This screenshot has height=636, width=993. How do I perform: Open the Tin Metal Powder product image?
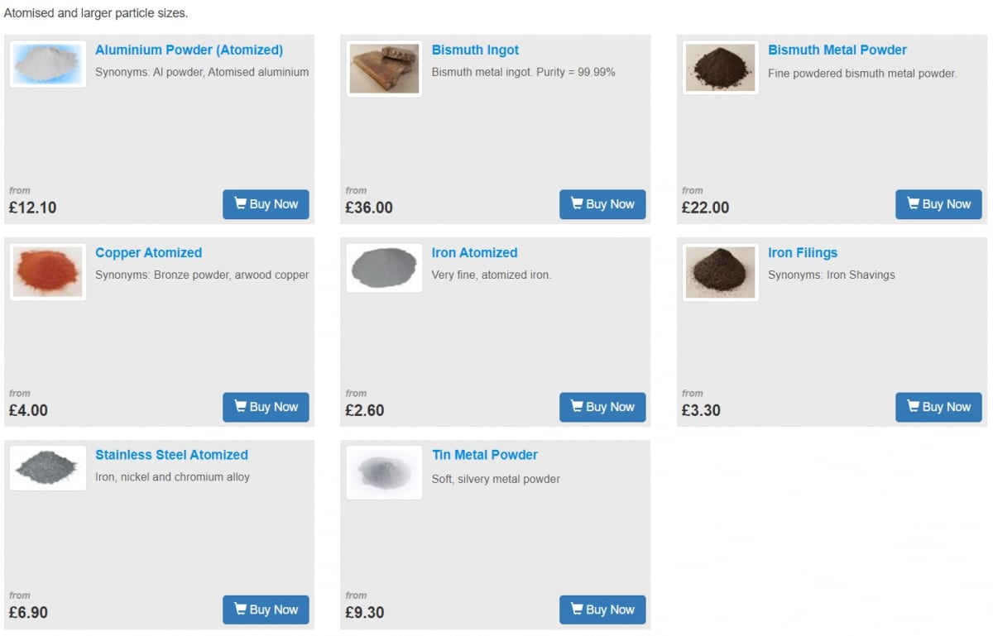tap(384, 472)
